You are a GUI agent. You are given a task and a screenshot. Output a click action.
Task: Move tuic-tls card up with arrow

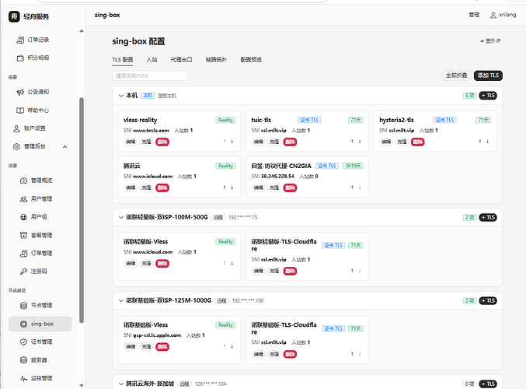352,142
